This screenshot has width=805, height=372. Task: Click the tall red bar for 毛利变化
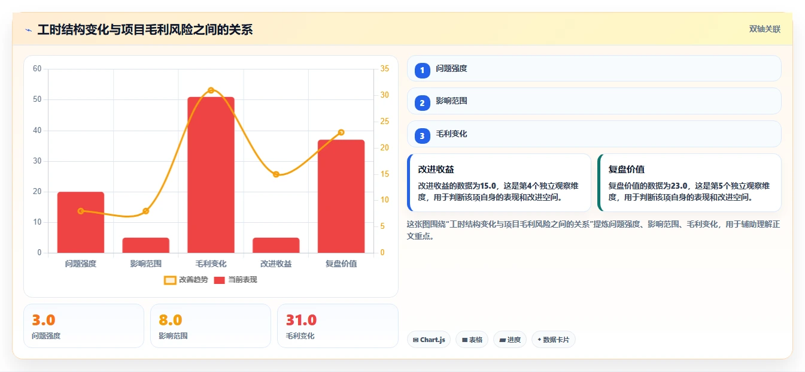[x=211, y=175]
